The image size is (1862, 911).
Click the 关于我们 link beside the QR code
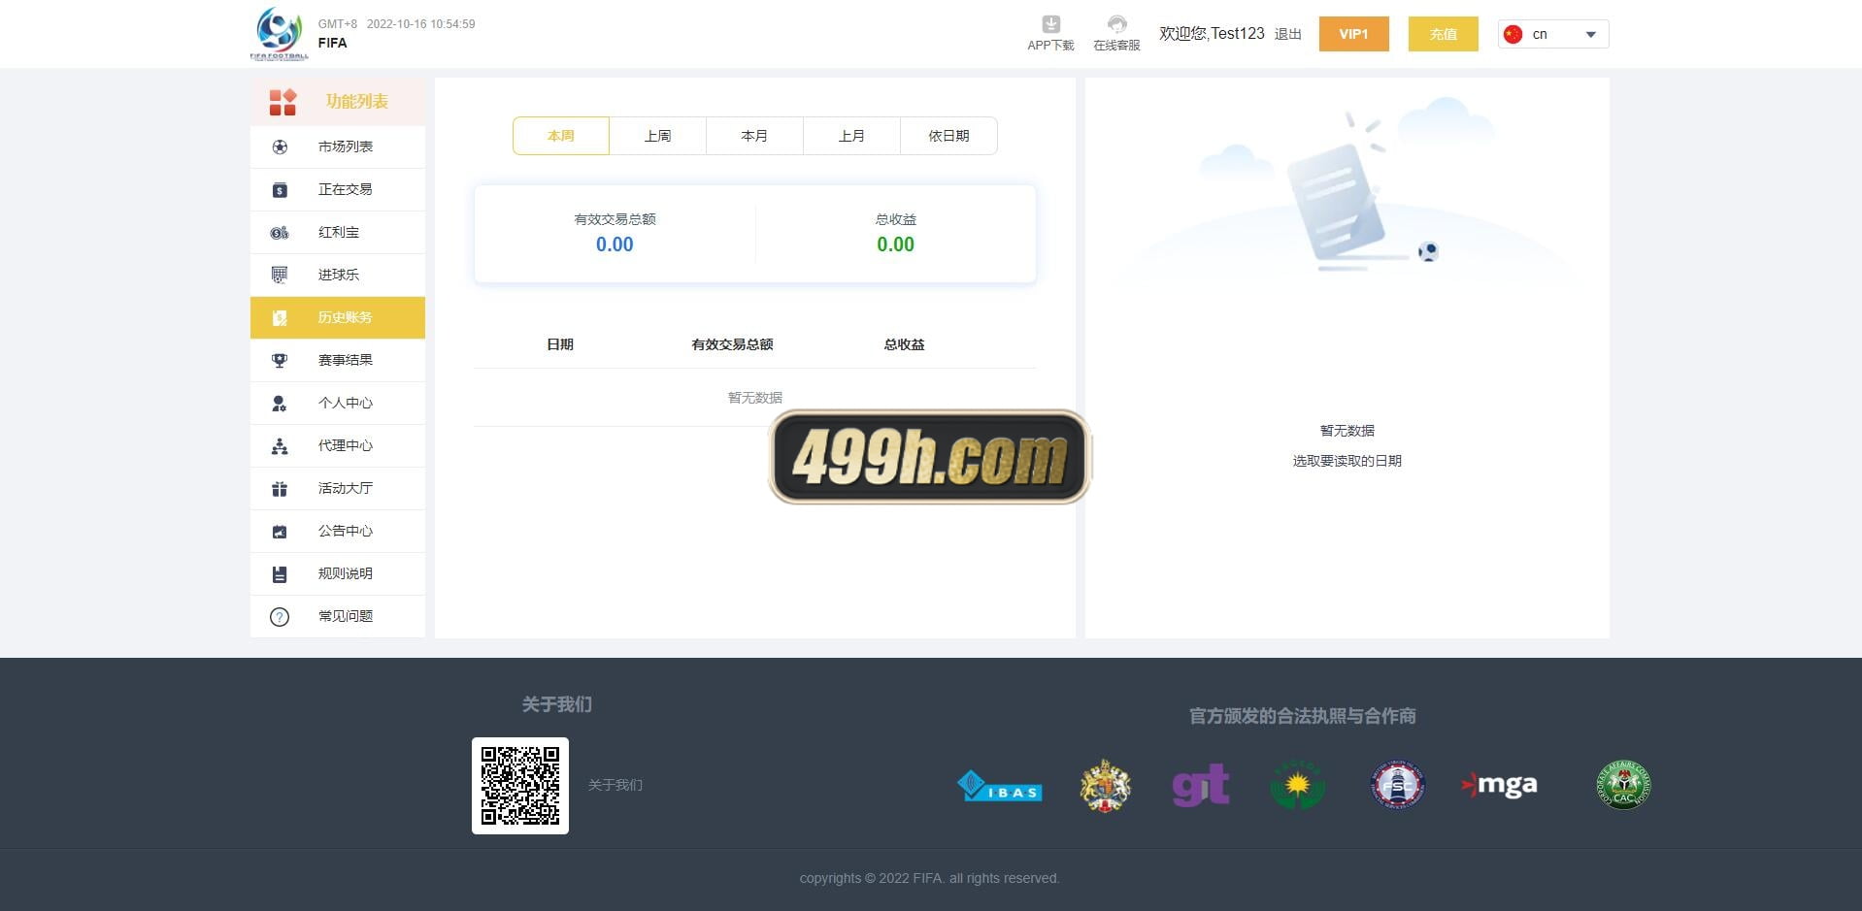pyautogui.click(x=615, y=785)
